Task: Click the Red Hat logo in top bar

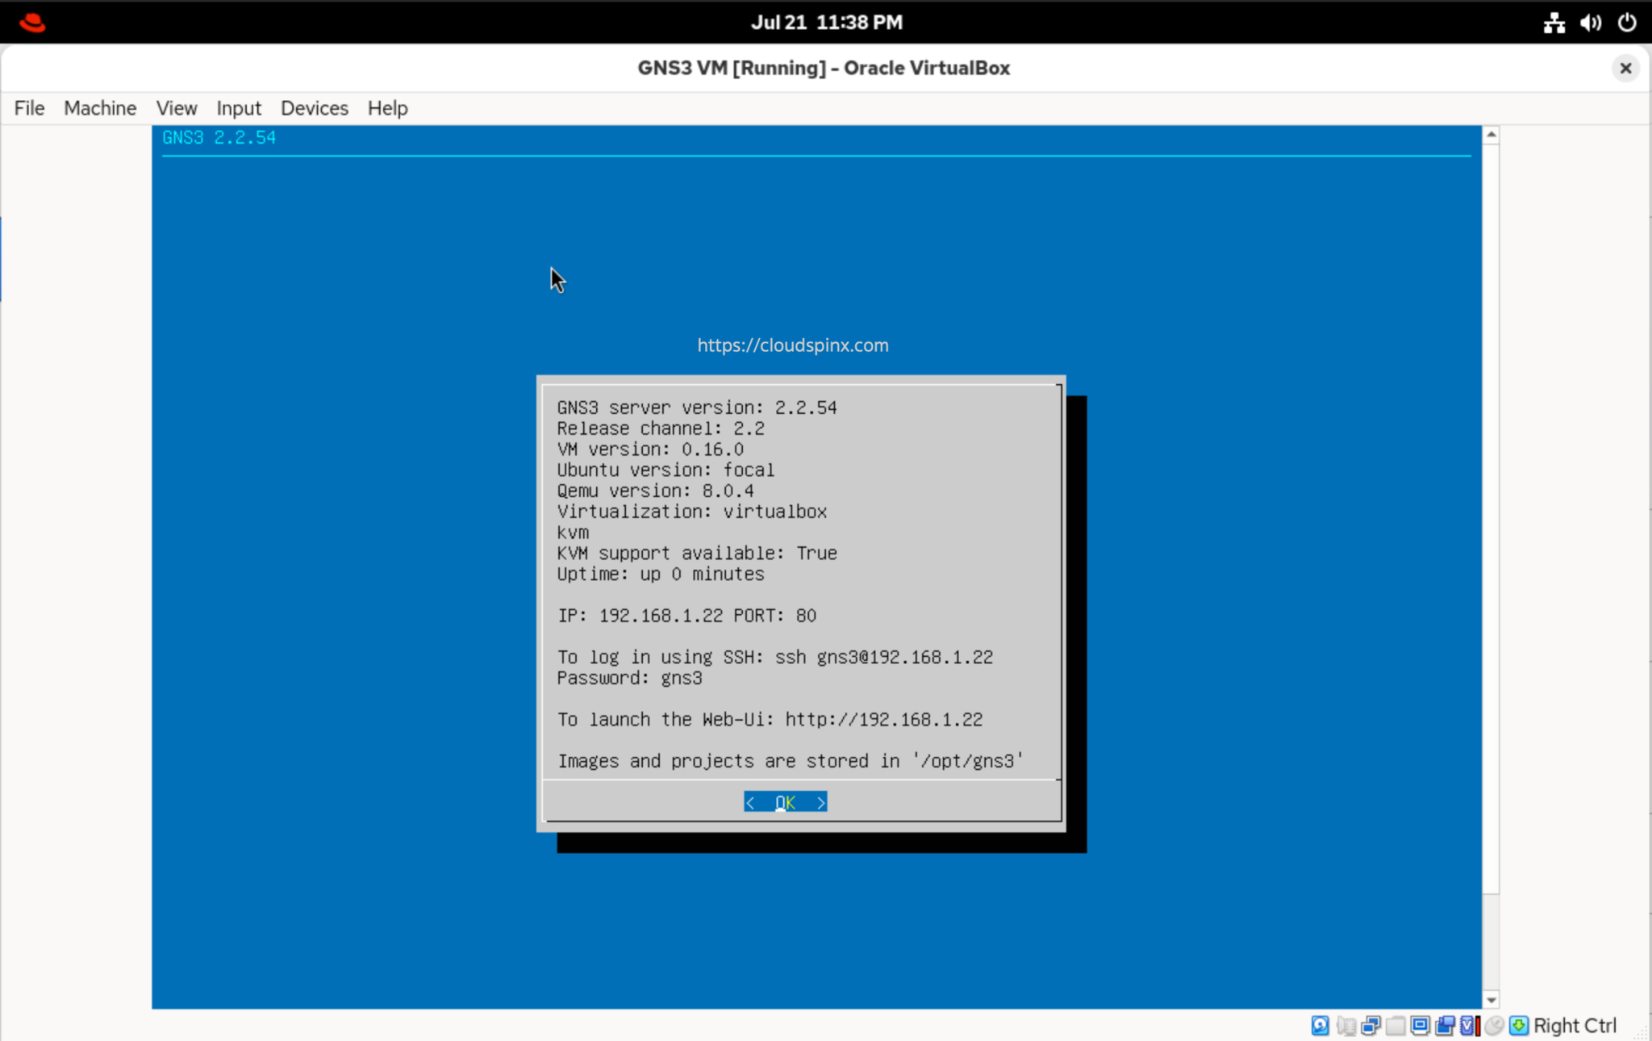Action: (x=32, y=22)
